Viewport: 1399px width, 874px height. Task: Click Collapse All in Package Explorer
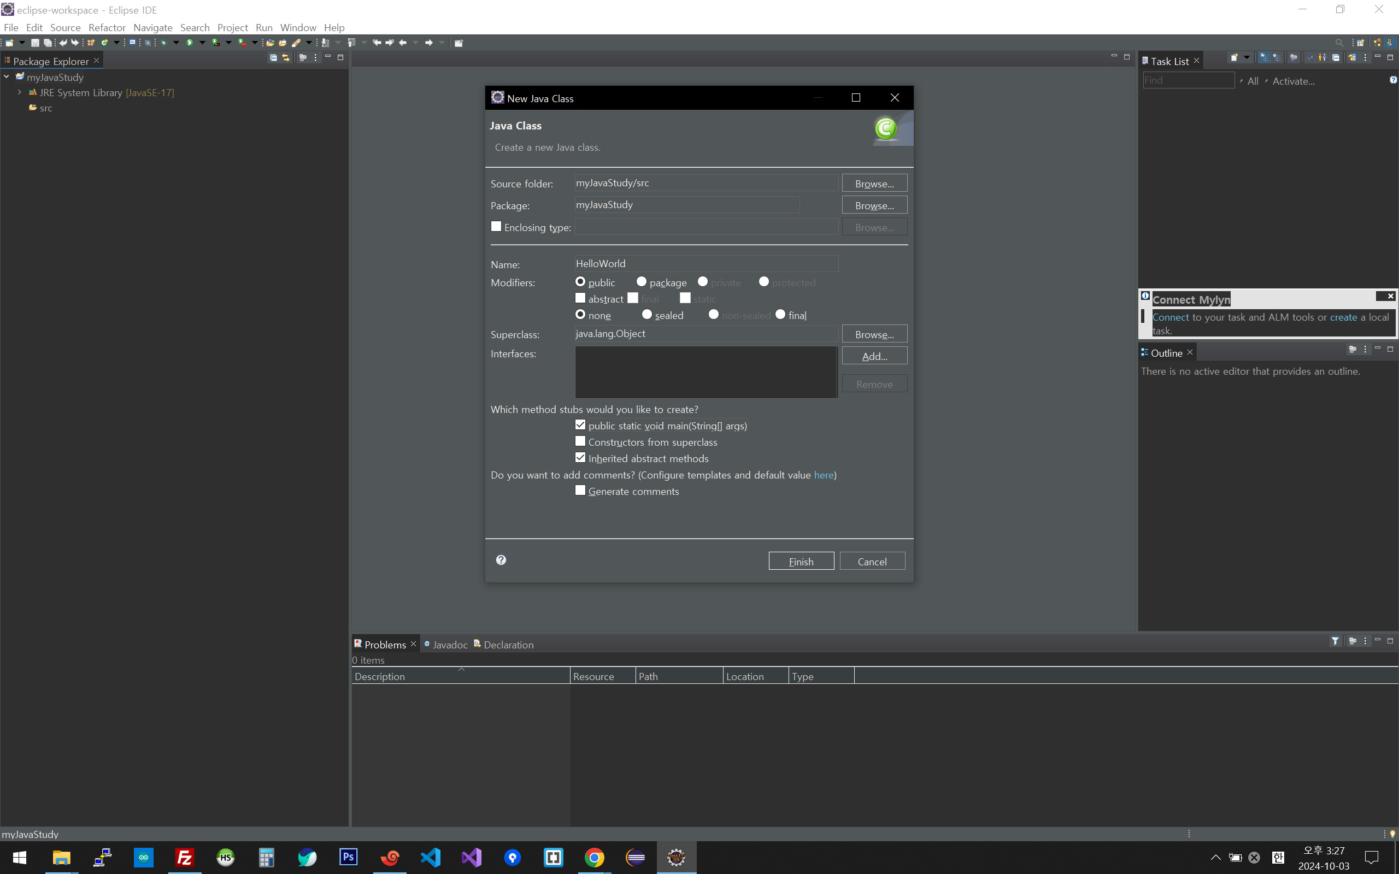(x=273, y=58)
